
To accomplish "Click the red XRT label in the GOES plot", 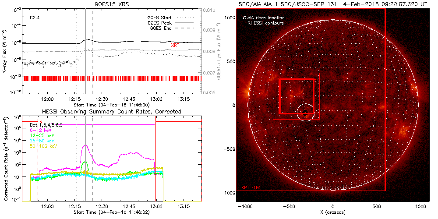I will tap(176, 45).
